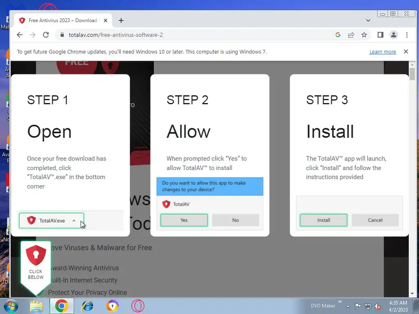
Task: Expand the tab search chevron
Action: pos(368,20)
